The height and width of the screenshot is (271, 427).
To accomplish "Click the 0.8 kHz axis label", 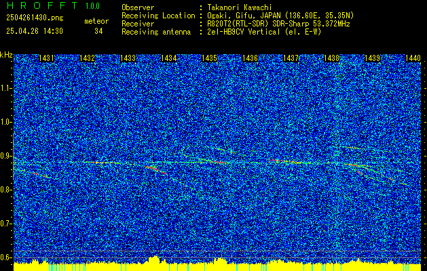I will click(5, 190).
